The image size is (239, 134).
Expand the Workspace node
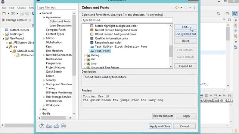[44, 105]
